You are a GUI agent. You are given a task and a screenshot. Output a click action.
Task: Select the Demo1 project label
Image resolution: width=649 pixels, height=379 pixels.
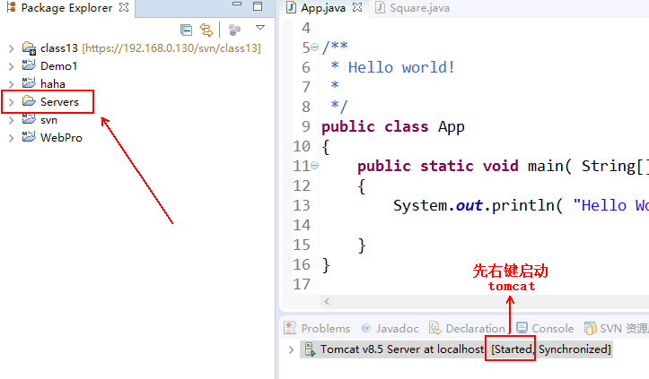[x=58, y=66]
